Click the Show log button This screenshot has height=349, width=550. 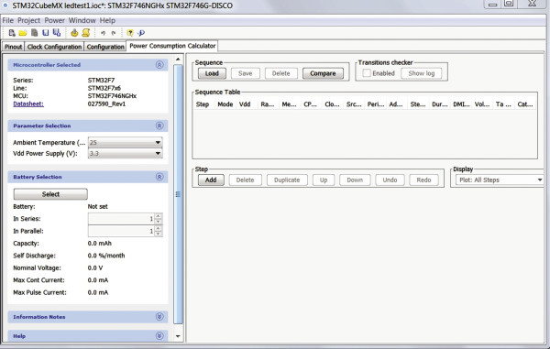click(422, 73)
